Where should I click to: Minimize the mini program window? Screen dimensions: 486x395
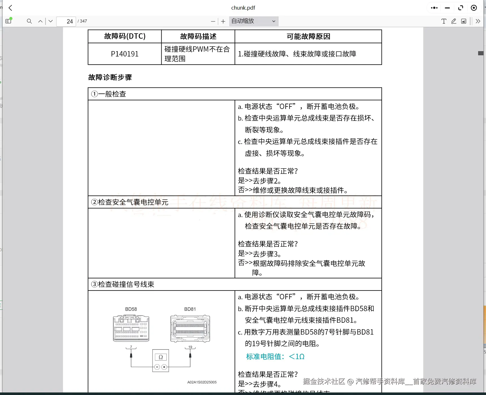pyautogui.click(x=447, y=8)
